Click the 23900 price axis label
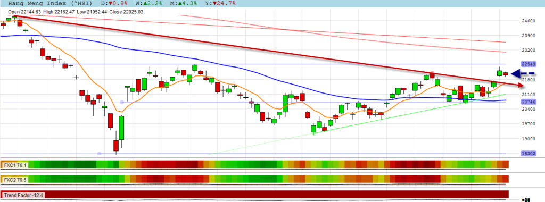This screenshot has width=545, height=202. coord(529,36)
